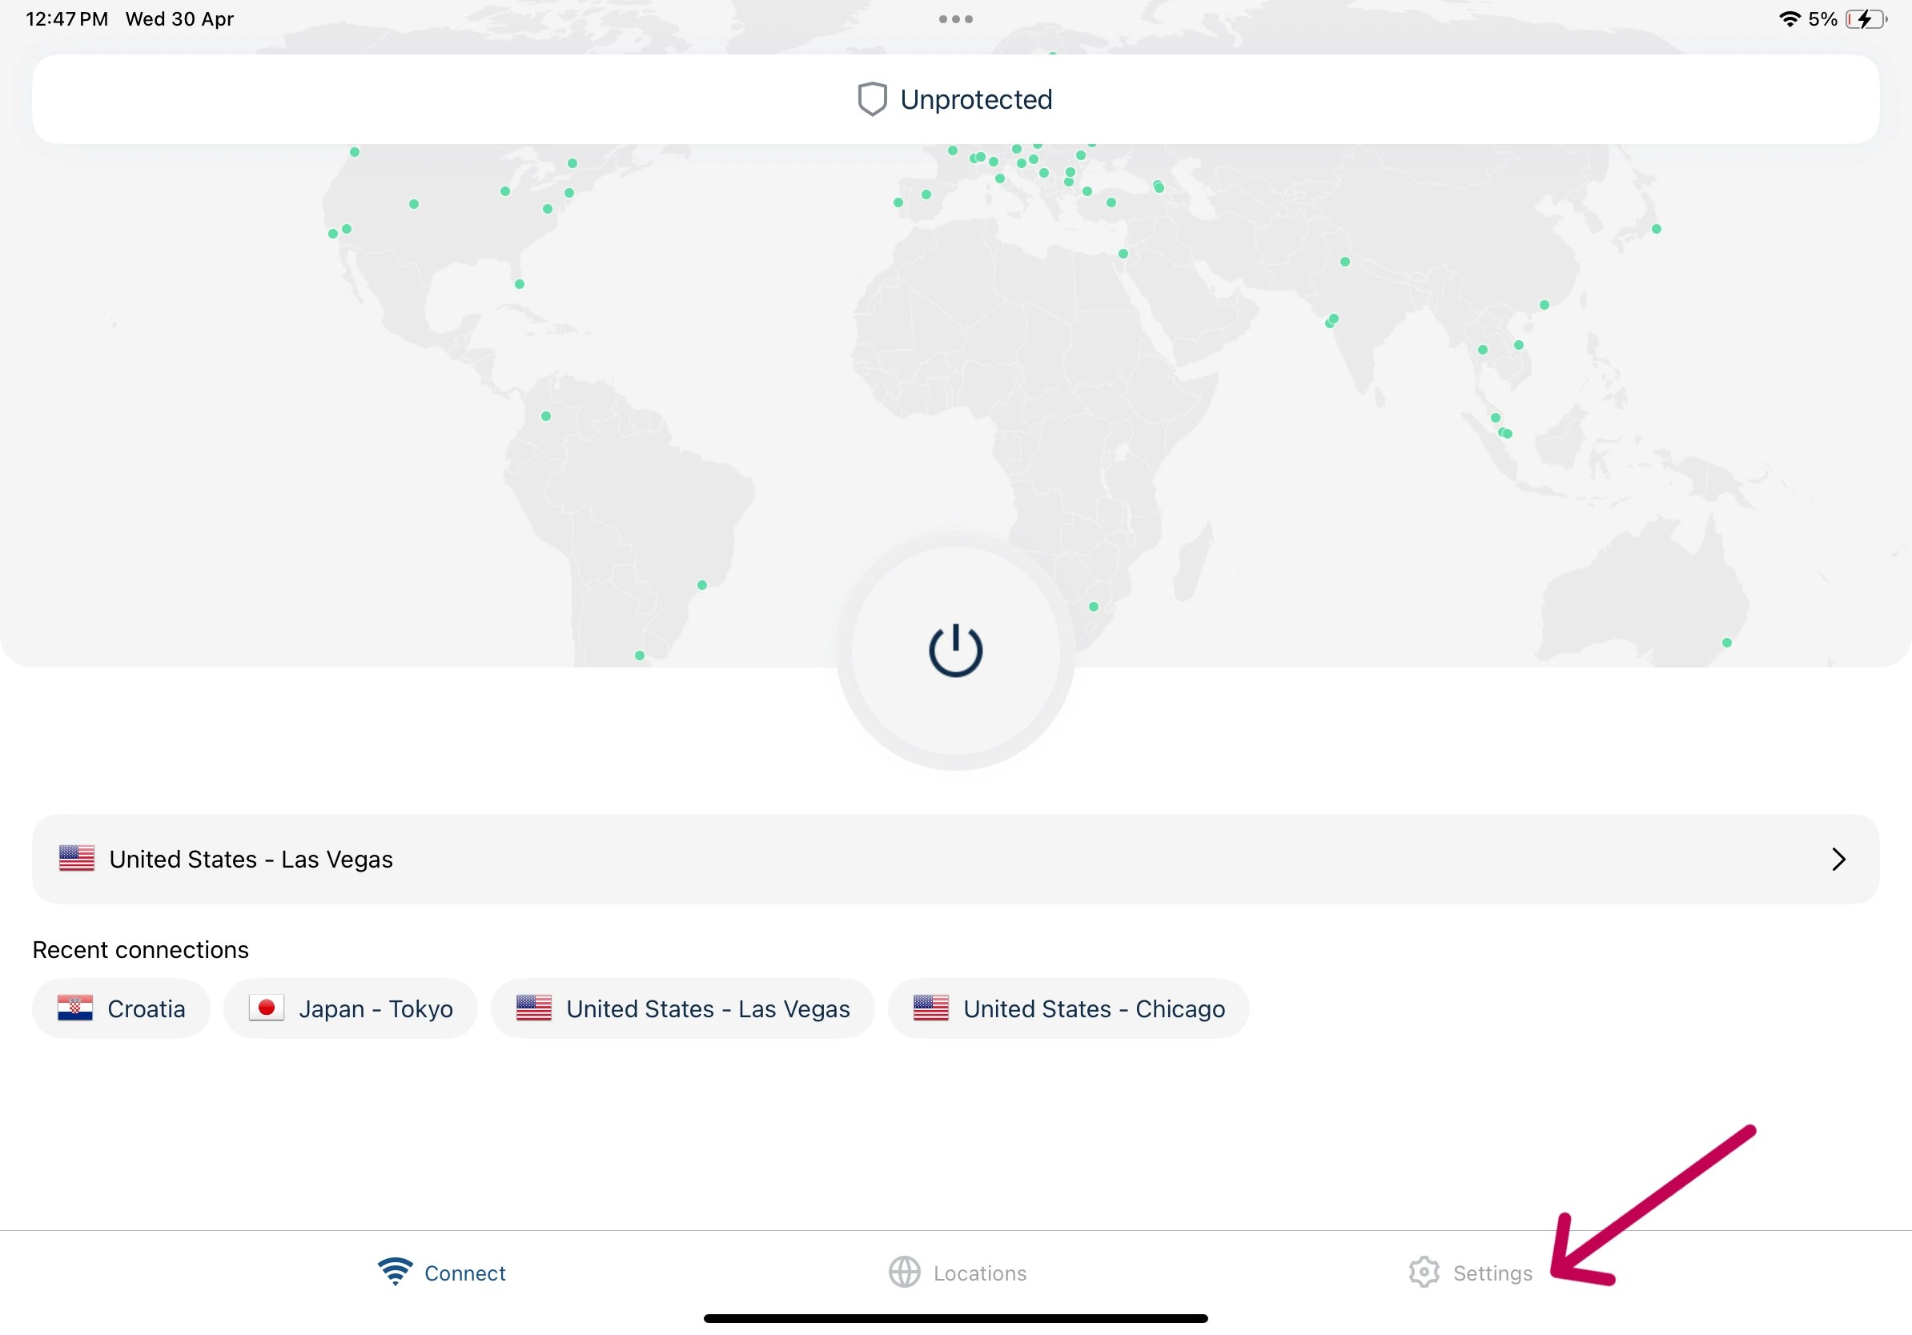Choose United States - Las Vegas recent chip
Viewport: 1912px width, 1335px height.
tap(683, 1008)
